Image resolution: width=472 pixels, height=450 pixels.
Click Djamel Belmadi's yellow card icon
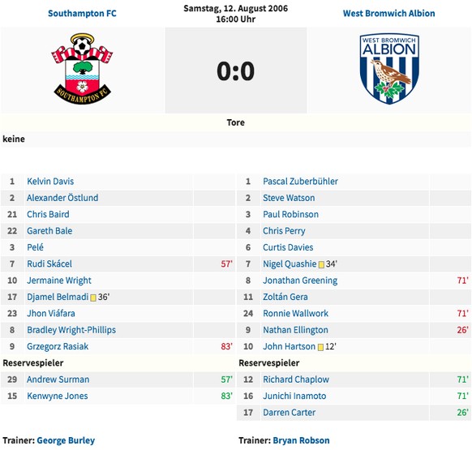[93, 298]
